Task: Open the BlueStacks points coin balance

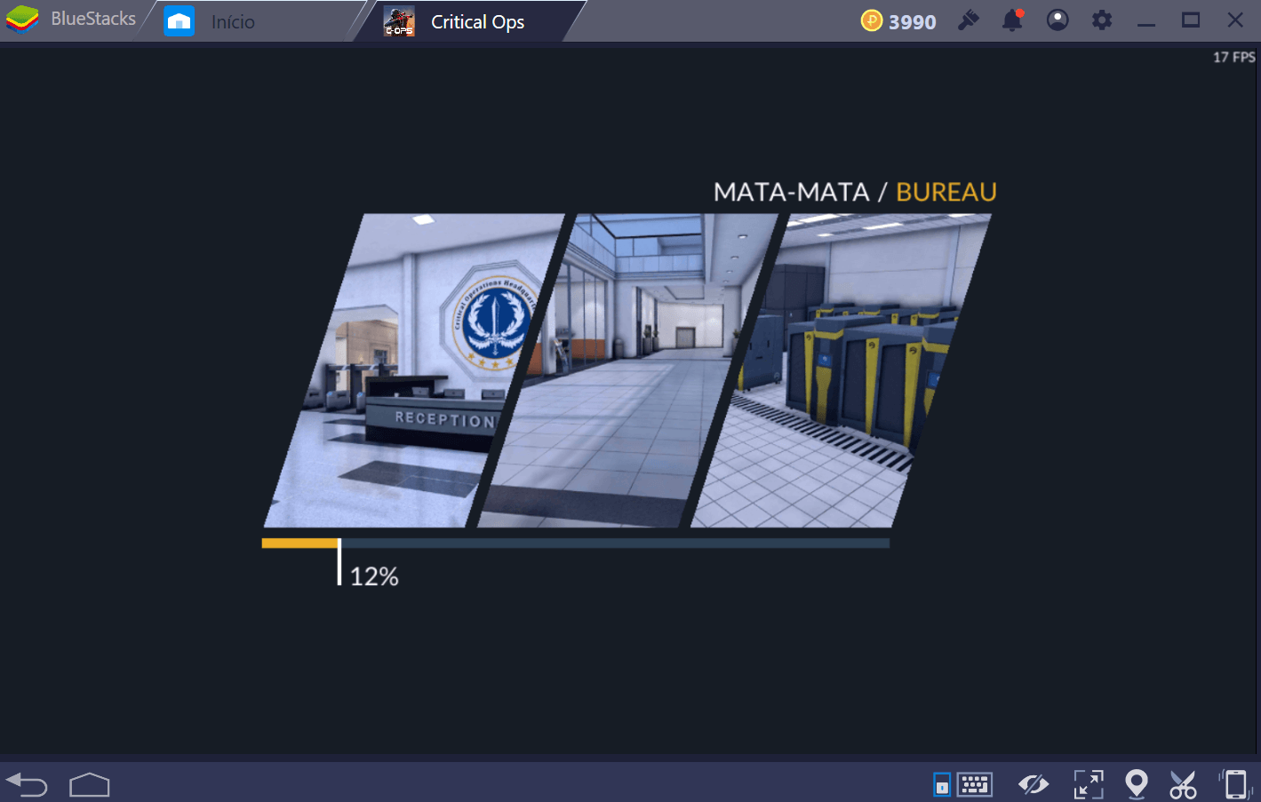Action: tap(872, 20)
